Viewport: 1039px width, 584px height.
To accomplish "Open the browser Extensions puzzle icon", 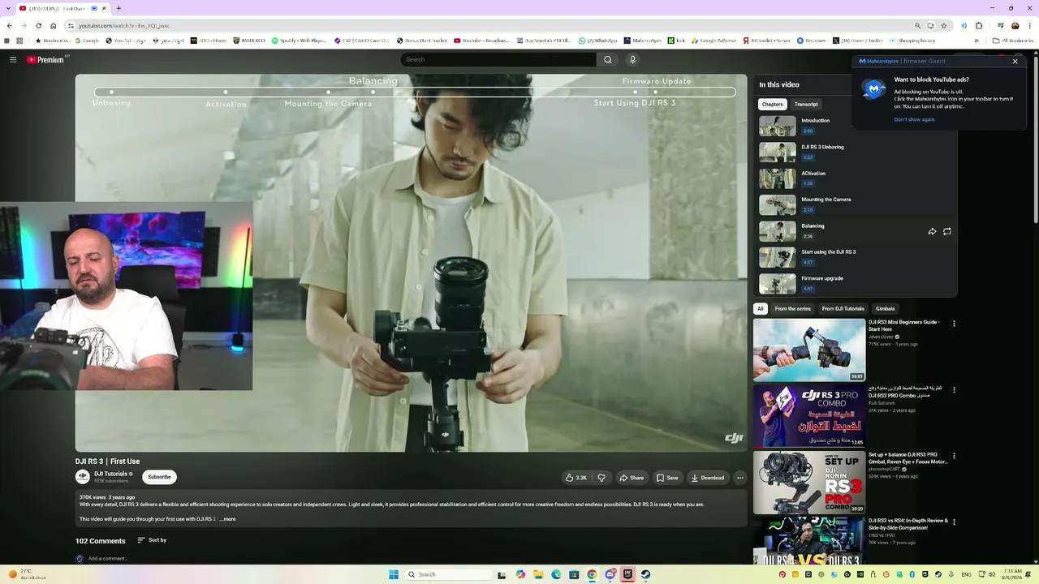I will (979, 25).
